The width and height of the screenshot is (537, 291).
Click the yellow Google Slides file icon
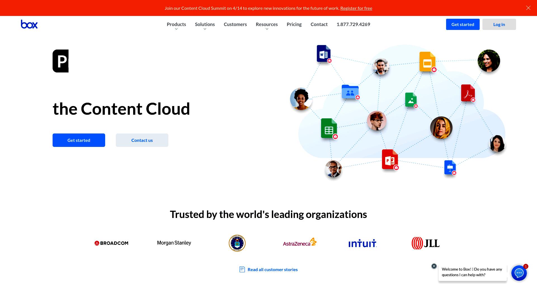click(427, 62)
